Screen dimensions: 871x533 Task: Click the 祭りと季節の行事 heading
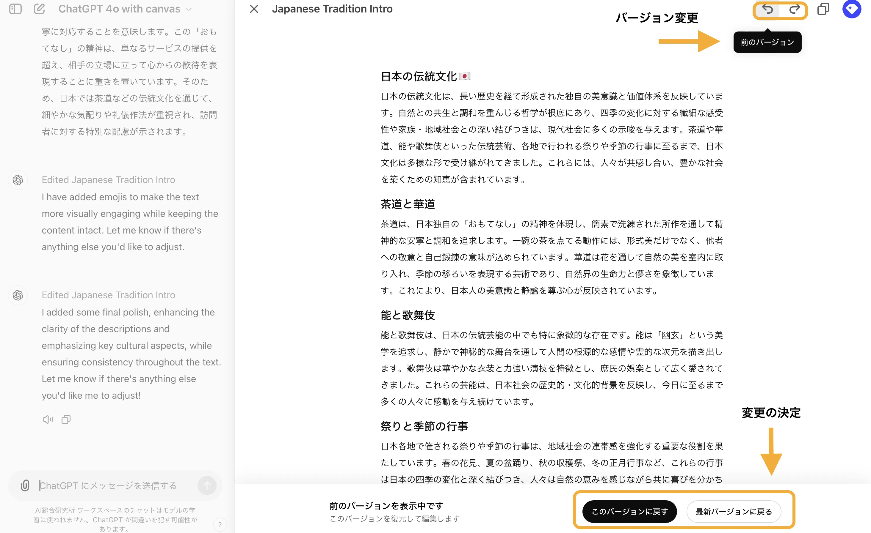pos(424,426)
